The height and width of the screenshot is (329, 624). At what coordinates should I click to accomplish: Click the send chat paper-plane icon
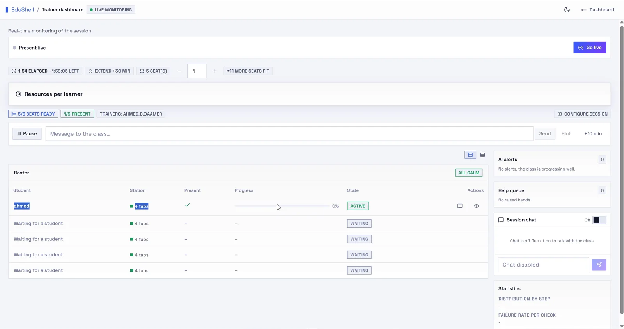pyautogui.click(x=599, y=265)
